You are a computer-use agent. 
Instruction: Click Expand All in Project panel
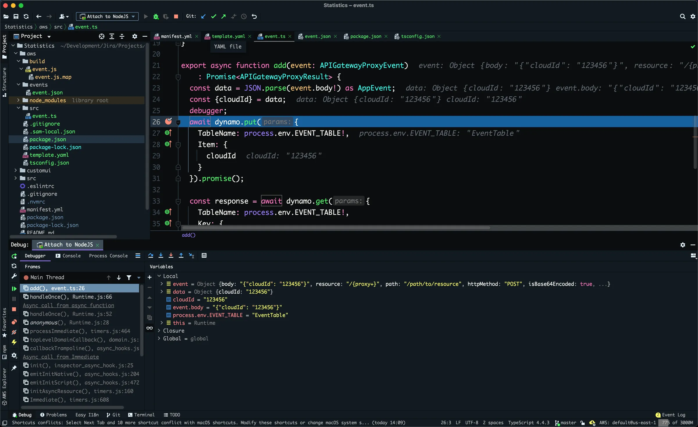112,36
